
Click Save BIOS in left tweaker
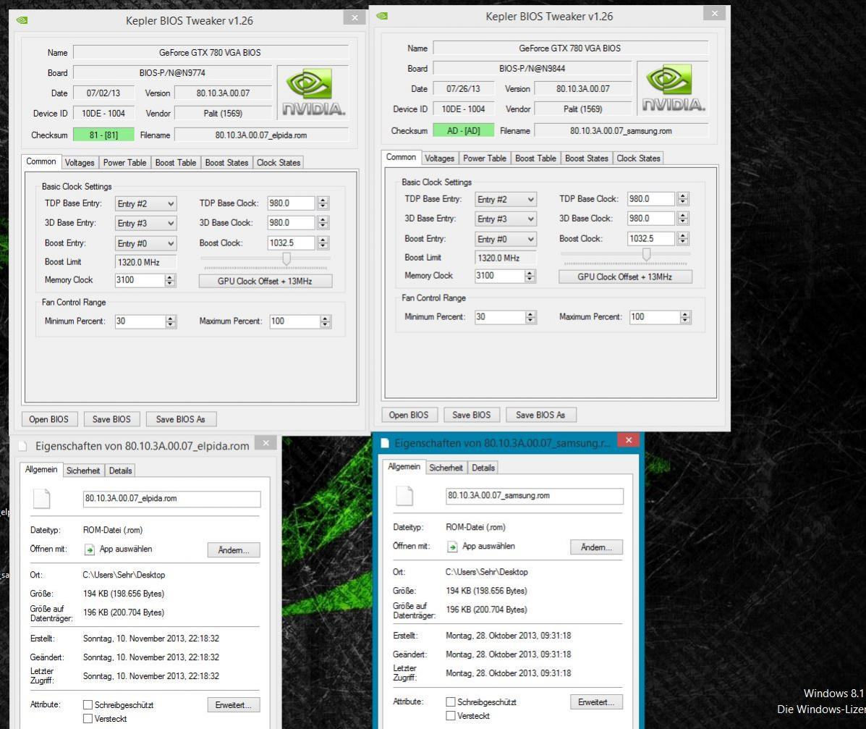click(x=111, y=419)
